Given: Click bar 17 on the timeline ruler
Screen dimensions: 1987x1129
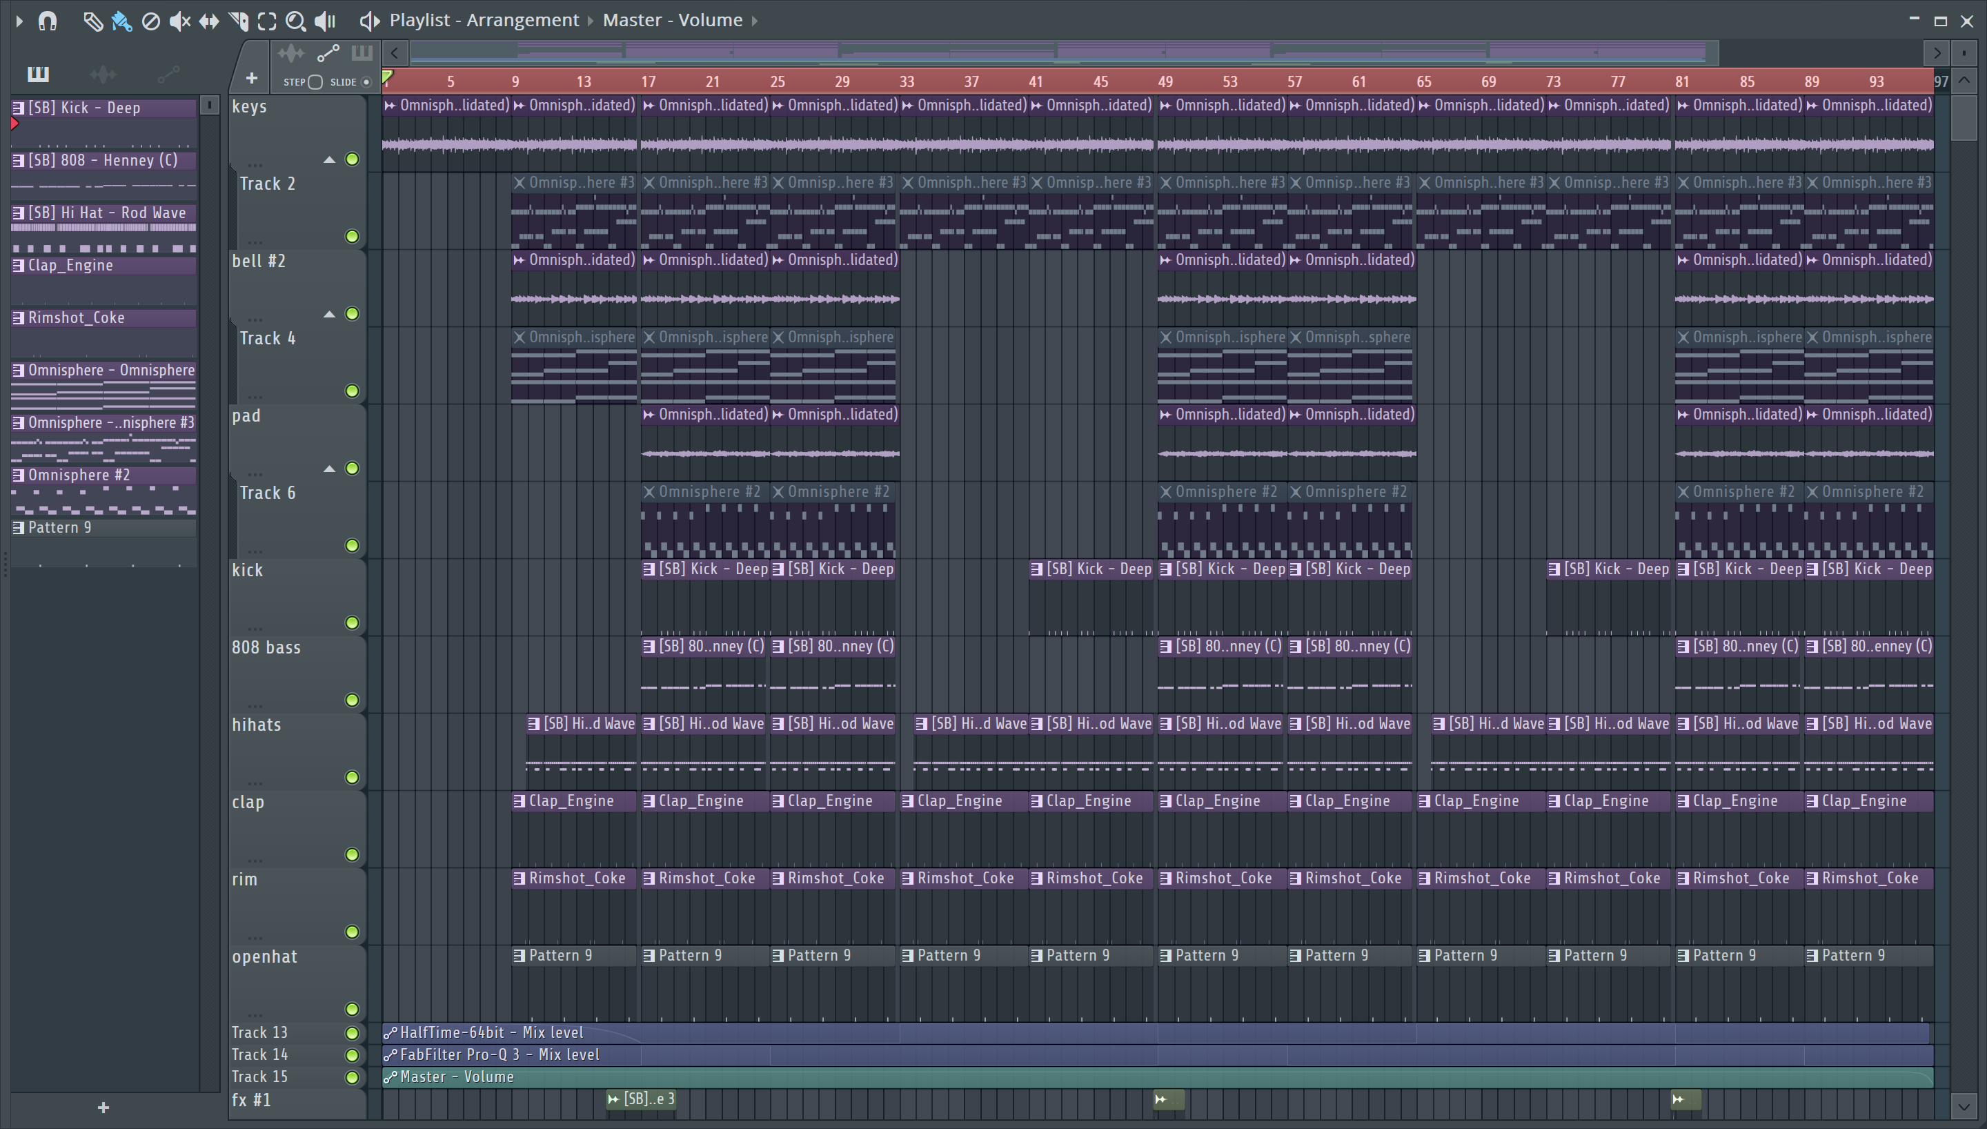Looking at the screenshot, I should coord(648,81).
